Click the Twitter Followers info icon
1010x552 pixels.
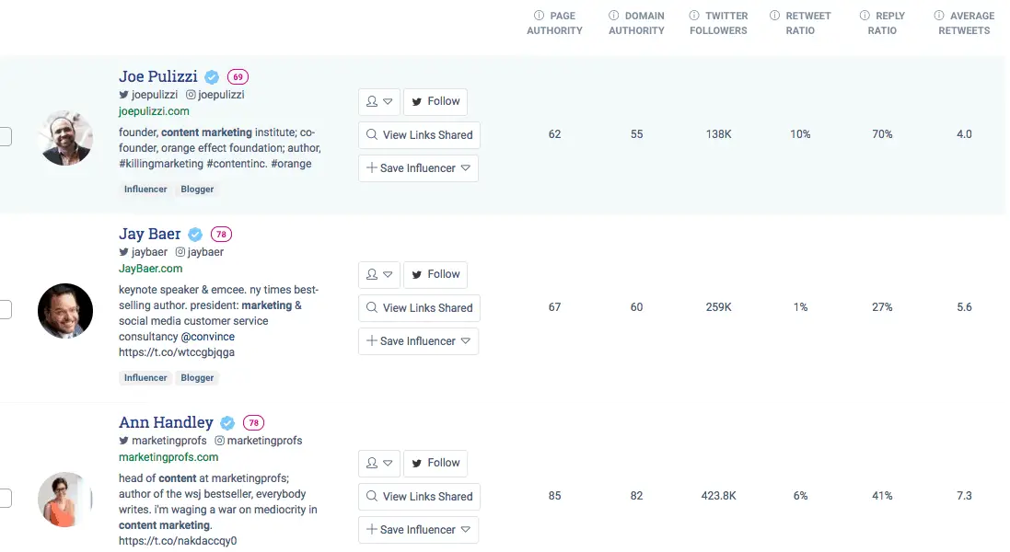coord(694,16)
